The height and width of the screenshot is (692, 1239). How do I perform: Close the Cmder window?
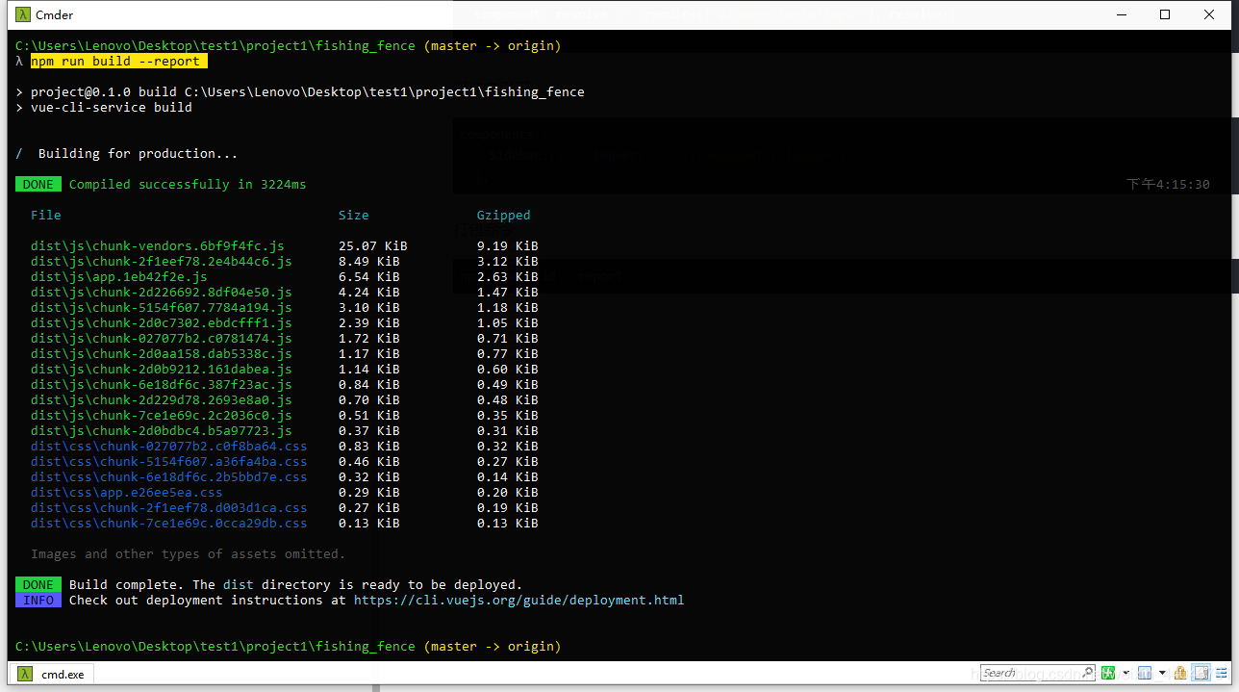[x=1209, y=14]
